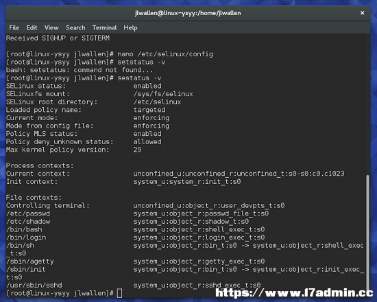Close the terminal window with the X icon

coord(362,13)
